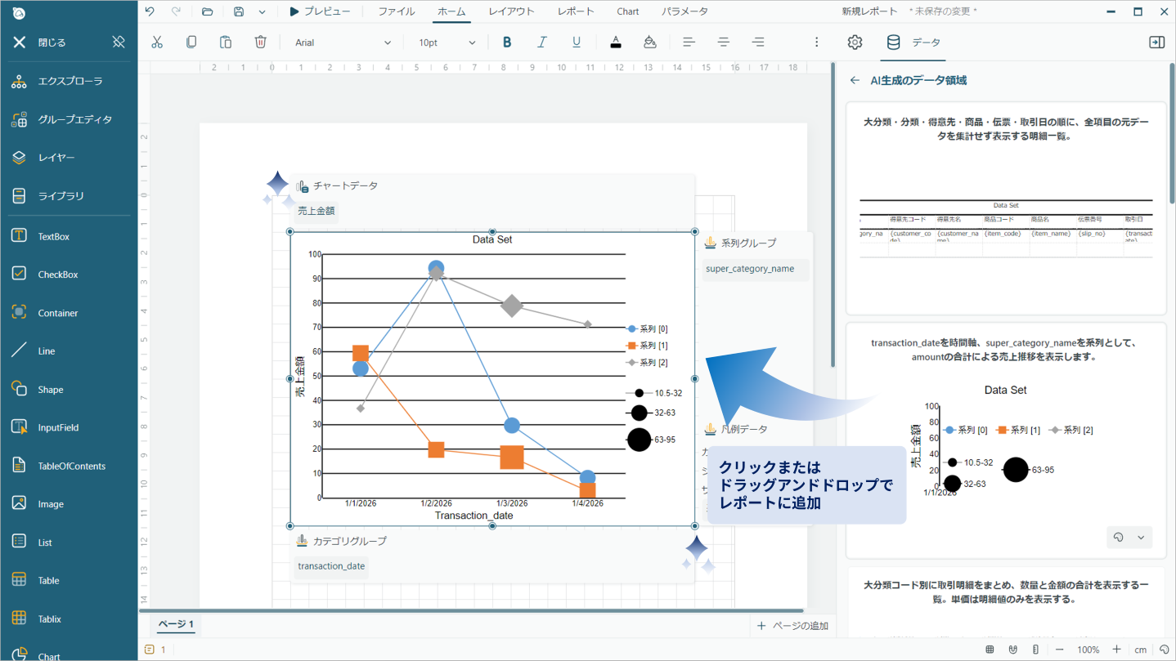The width and height of the screenshot is (1176, 661).
Task: Click the Undo arrow icon
Action: pos(150,11)
